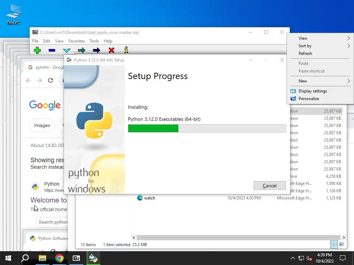This screenshot has height=265, width=354.
Task: Click the 7-Zip archive path in title bar
Action: pyautogui.click(x=90, y=32)
